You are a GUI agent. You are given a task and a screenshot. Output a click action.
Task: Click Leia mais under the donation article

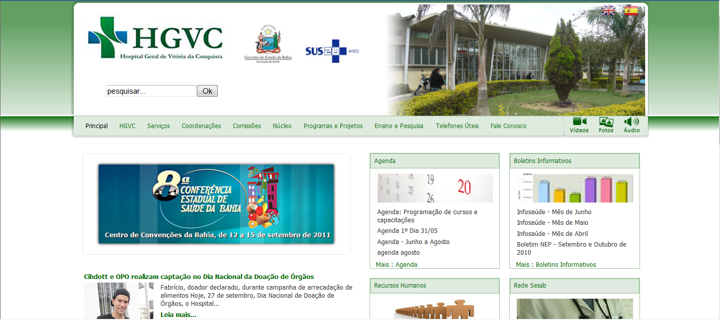pyautogui.click(x=178, y=314)
